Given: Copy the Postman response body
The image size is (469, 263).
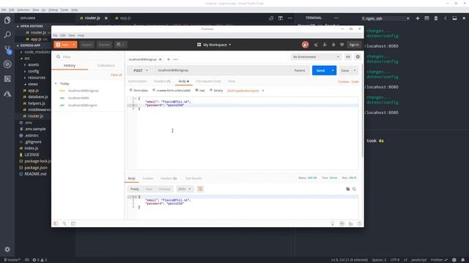Looking at the screenshot, I should (347, 189).
